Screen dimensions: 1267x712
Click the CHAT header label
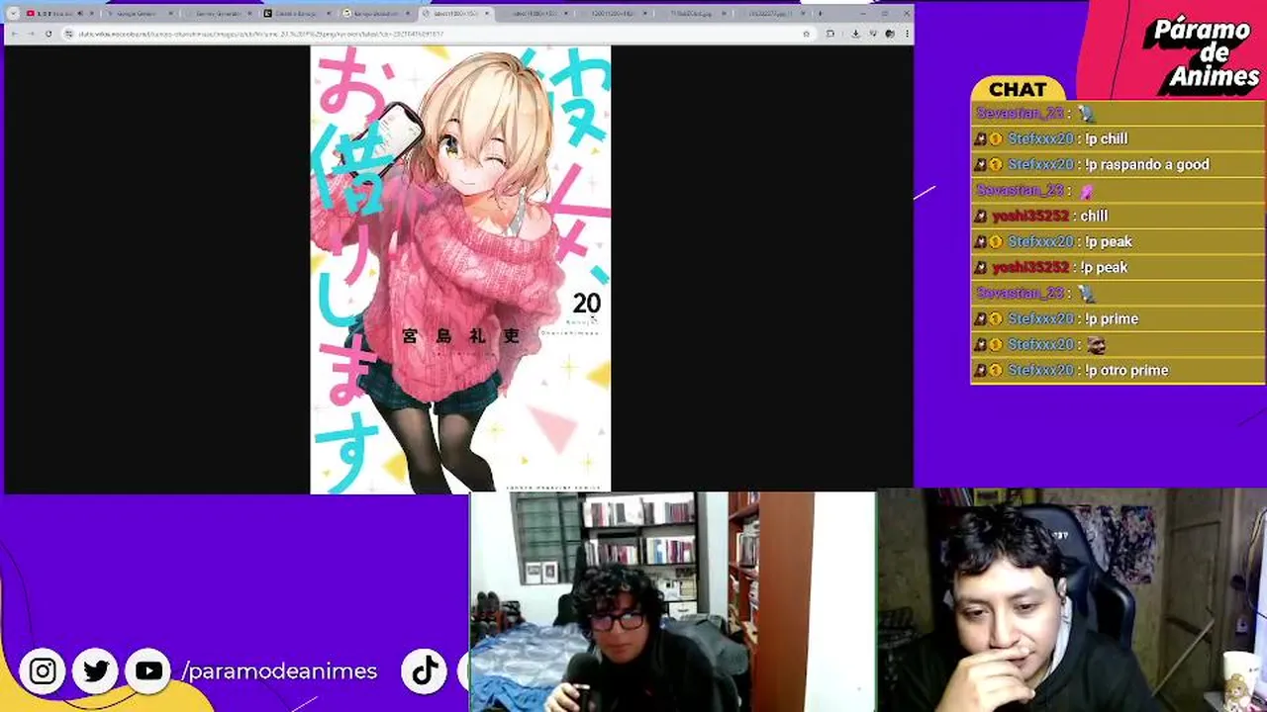point(1018,89)
